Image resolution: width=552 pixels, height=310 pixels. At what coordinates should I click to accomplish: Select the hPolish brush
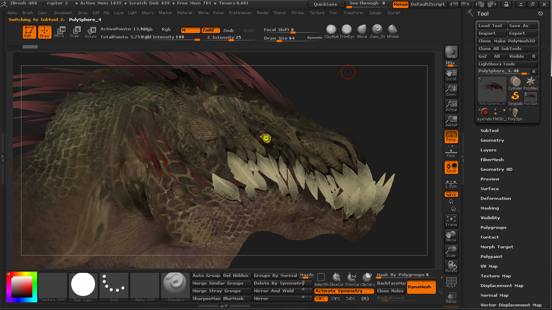point(392,29)
